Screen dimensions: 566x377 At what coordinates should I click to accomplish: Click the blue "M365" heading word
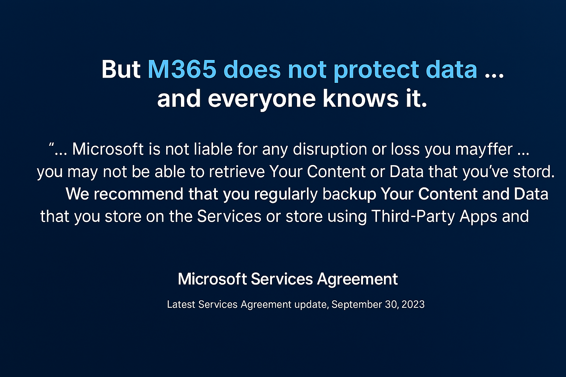pos(182,69)
